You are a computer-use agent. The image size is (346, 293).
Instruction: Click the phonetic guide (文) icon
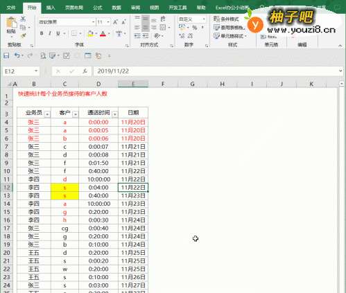click(x=119, y=34)
